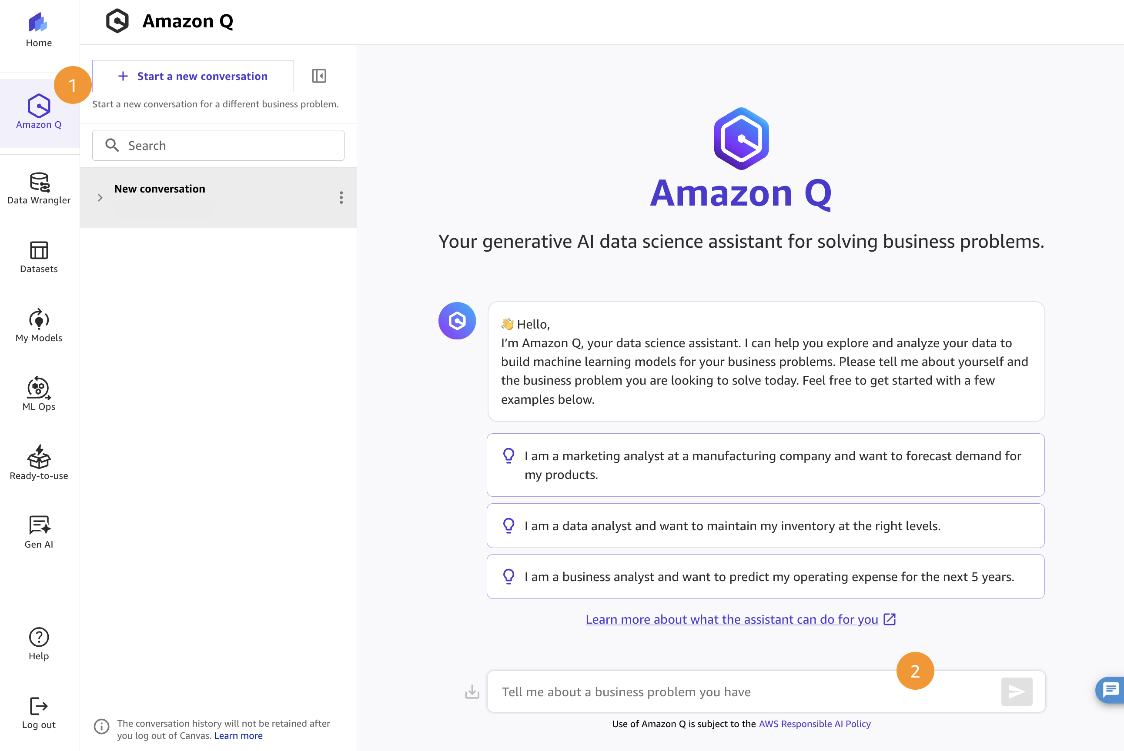Start a new conversation
The height and width of the screenshot is (751, 1124).
point(193,76)
